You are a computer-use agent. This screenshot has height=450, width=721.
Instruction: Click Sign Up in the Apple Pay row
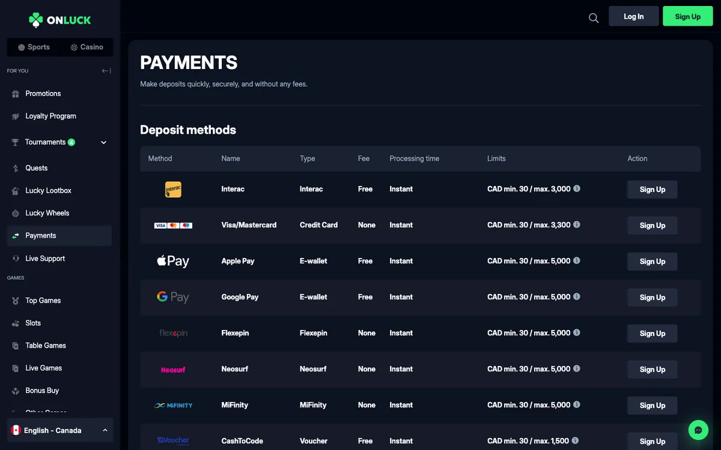pos(652,262)
